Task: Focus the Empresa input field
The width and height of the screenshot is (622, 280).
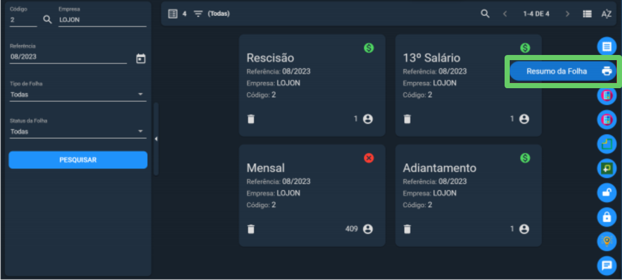Action: pyautogui.click(x=103, y=20)
